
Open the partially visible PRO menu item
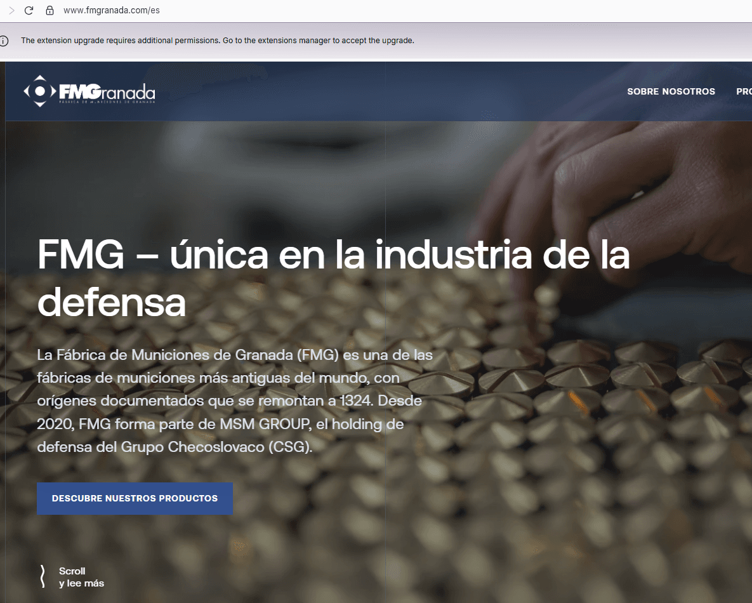pos(744,91)
